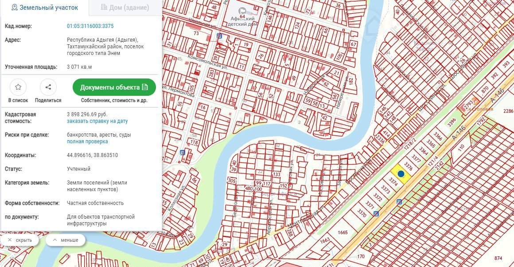Select parcel 3376 on the map
The image size is (514, 267).
pyautogui.click(x=409, y=167)
